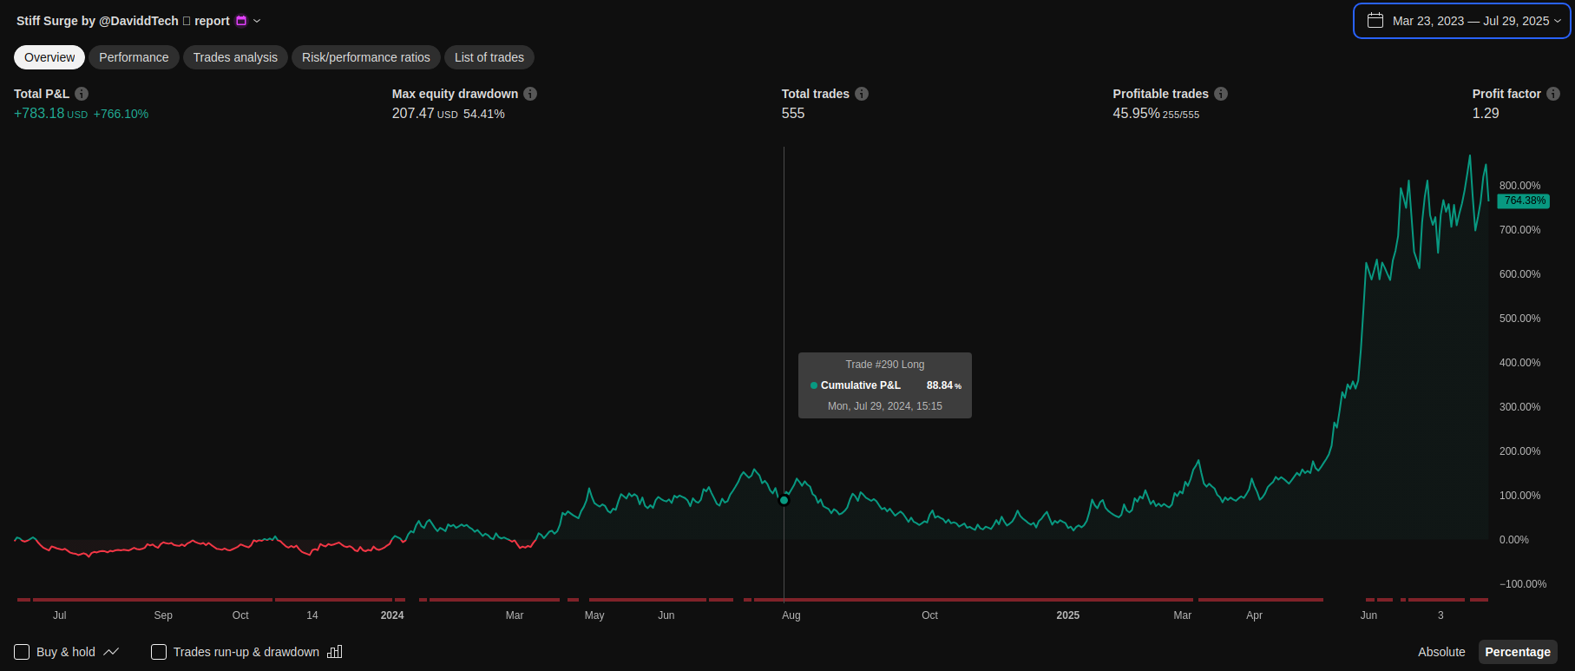Switch to the Performance tab
The image size is (1575, 671).
point(134,57)
